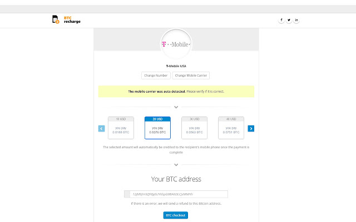The width and height of the screenshot is (356, 222).
Task: Select the 40 USD amount card
Action: (231, 128)
